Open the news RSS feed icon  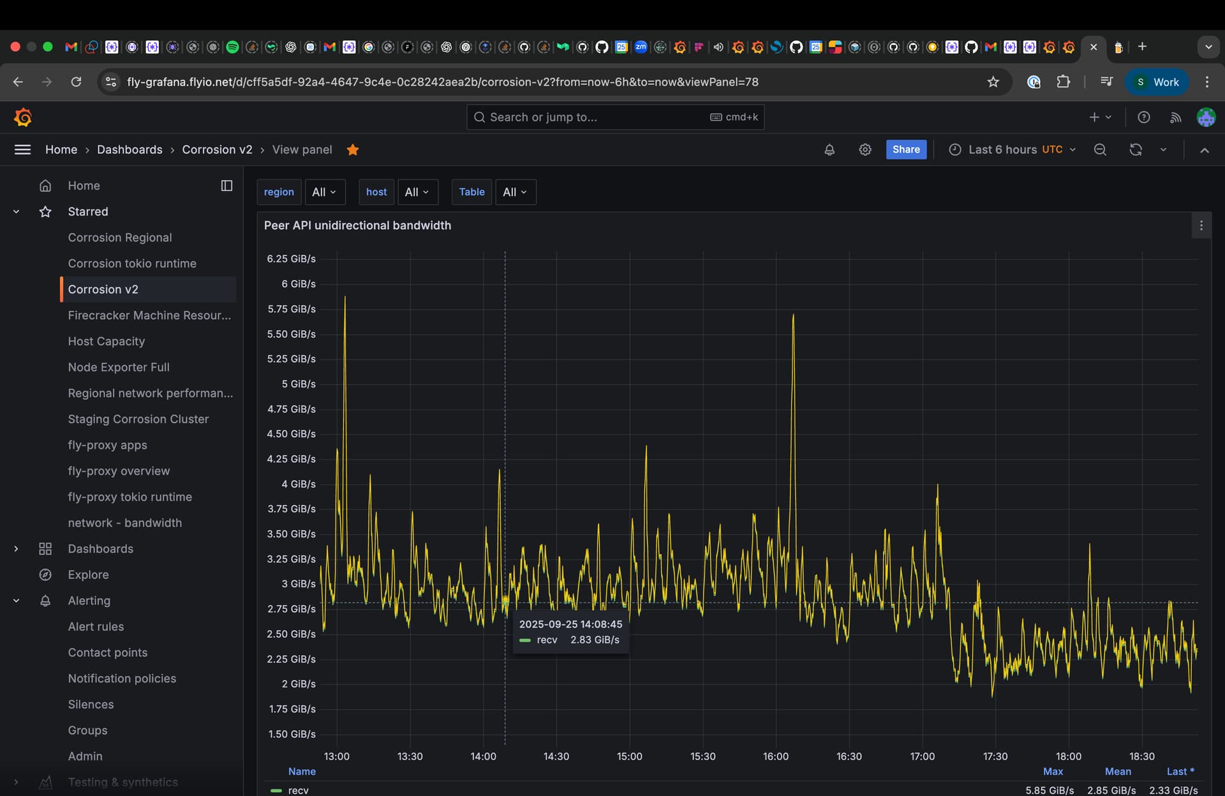click(x=1175, y=117)
